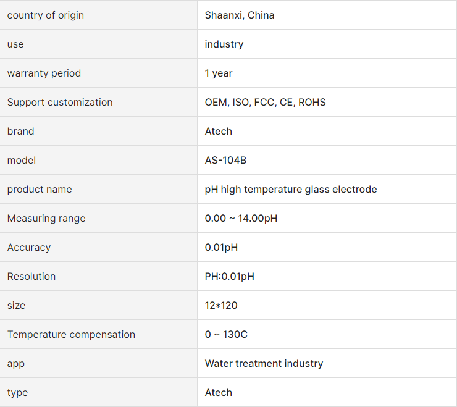Click the Accuracy value '0.01pH'
Image resolution: width=457 pixels, height=407 pixels.
tap(221, 248)
